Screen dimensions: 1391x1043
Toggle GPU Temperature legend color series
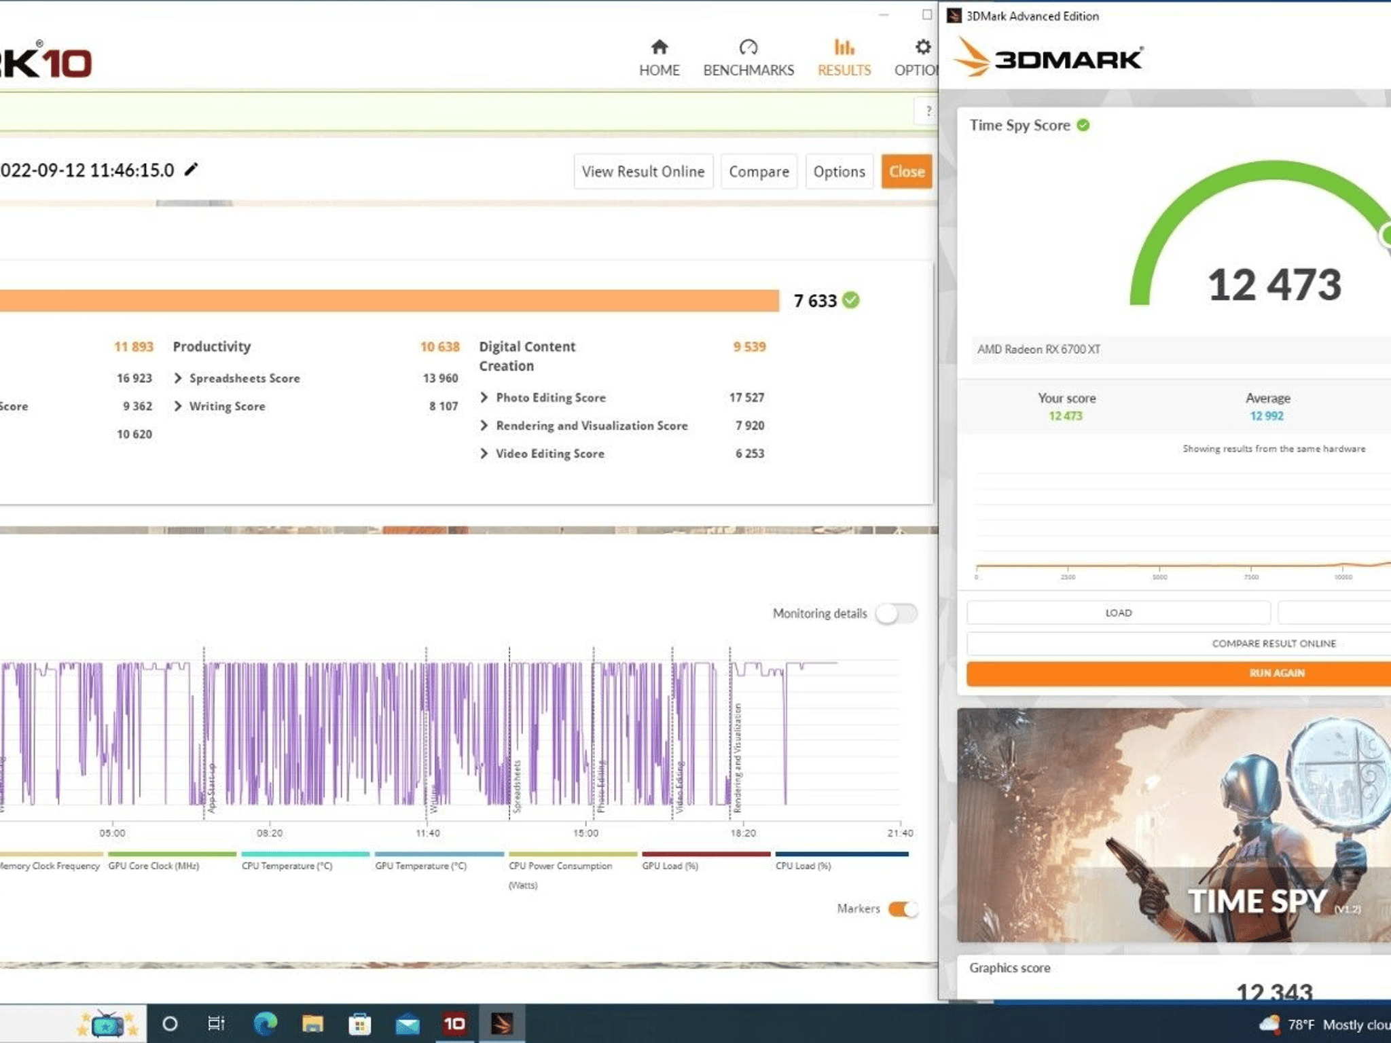tap(439, 854)
